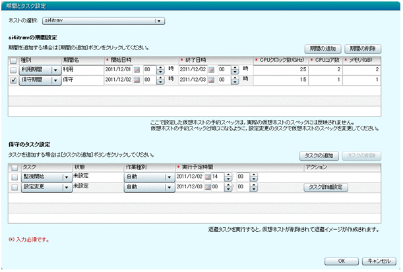Tick the 監視開始 task checkbox

click(13, 177)
